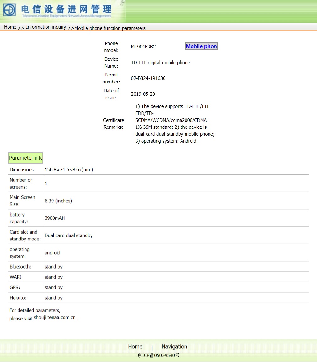This screenshot has width=317, height=362.
Task: Go to Home in the breadcrumb
Action: point(10,27)
